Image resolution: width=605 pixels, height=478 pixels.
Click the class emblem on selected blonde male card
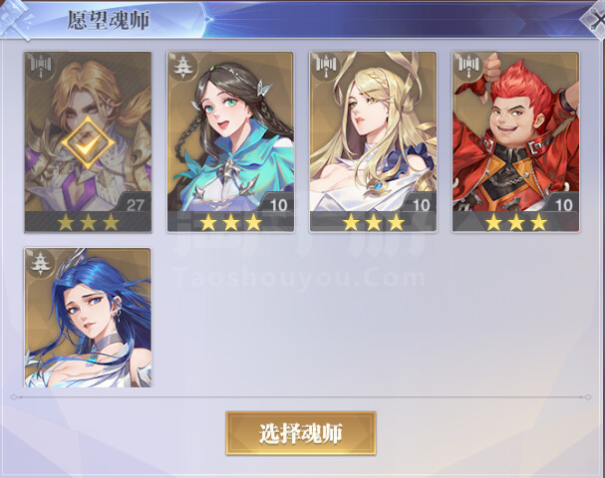pos(41,67)
